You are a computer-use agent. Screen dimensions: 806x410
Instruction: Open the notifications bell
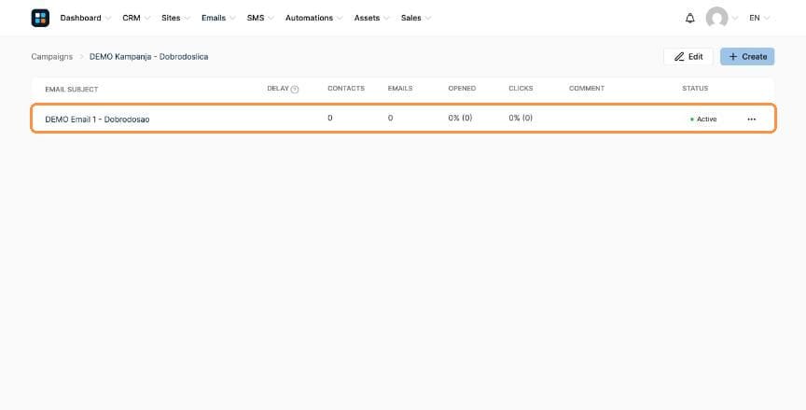[x=689, y=18]
